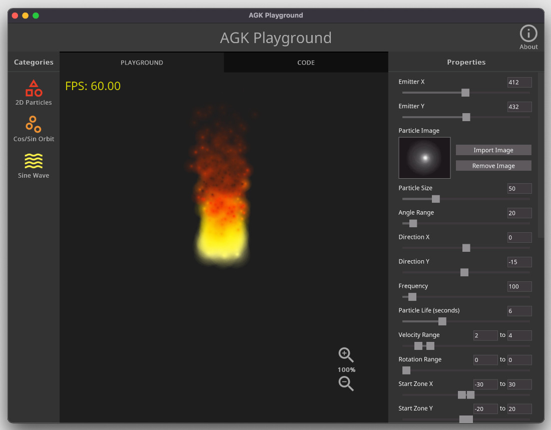Click the Start Zone X upper slider handle
This screenshot has height=430, width=551.
[x=470, y=395]
